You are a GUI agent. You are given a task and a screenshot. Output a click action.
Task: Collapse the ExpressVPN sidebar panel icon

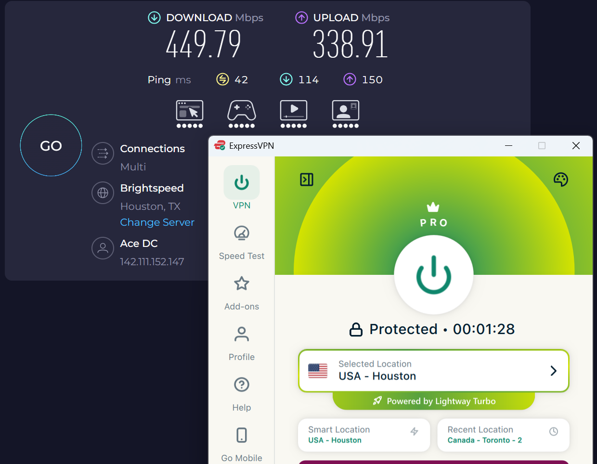tap(307, 180)
